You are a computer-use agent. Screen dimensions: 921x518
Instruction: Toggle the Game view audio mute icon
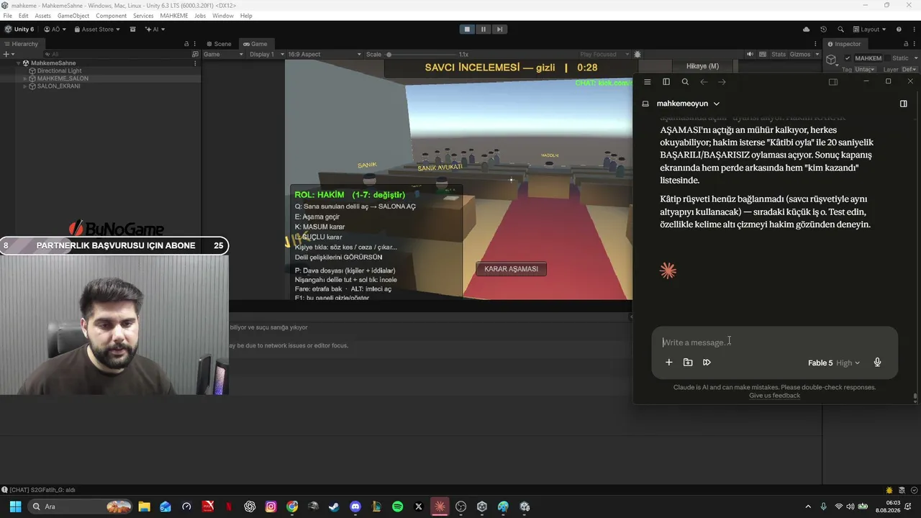tap(750, 54)
